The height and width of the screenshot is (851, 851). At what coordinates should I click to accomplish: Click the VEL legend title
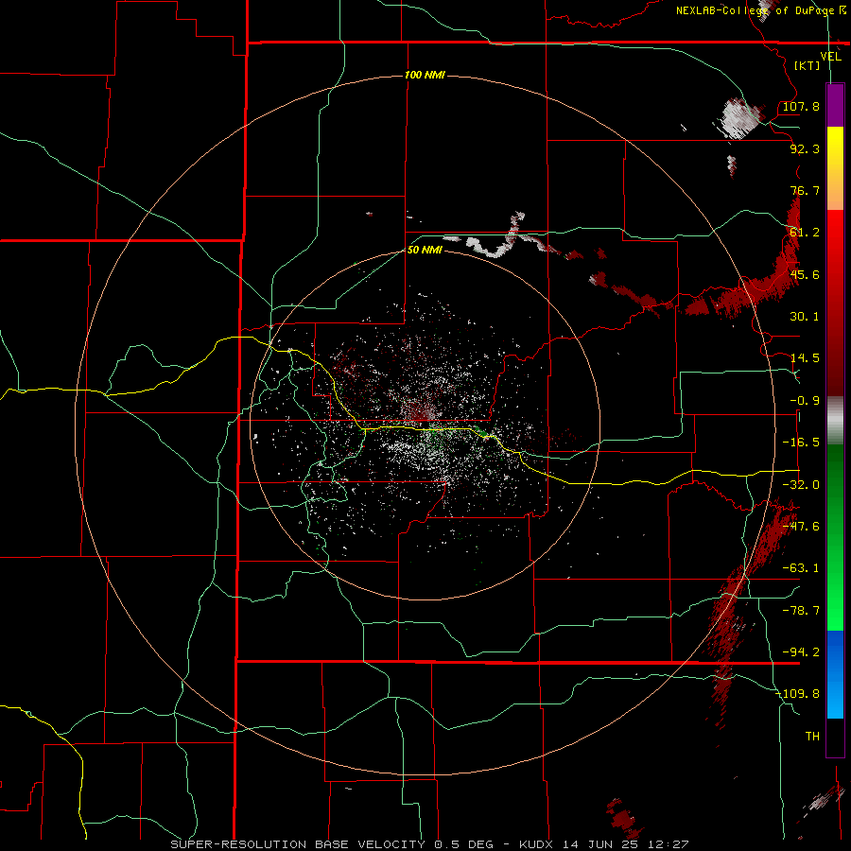pos(830,57)
